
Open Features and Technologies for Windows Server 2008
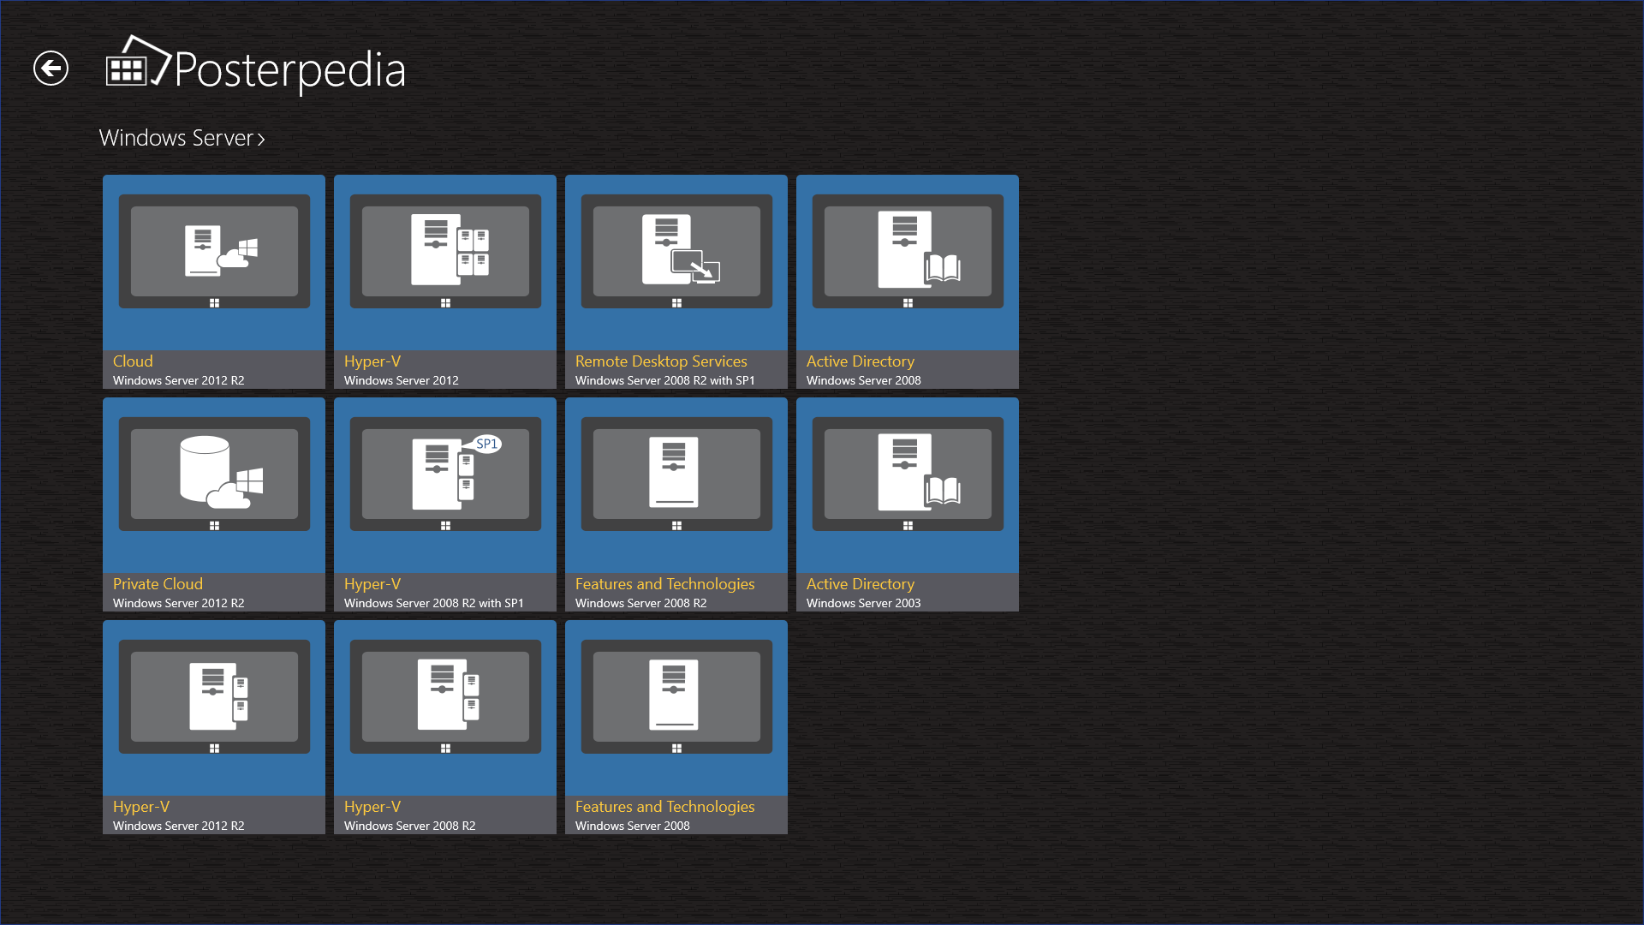(676, 726)
